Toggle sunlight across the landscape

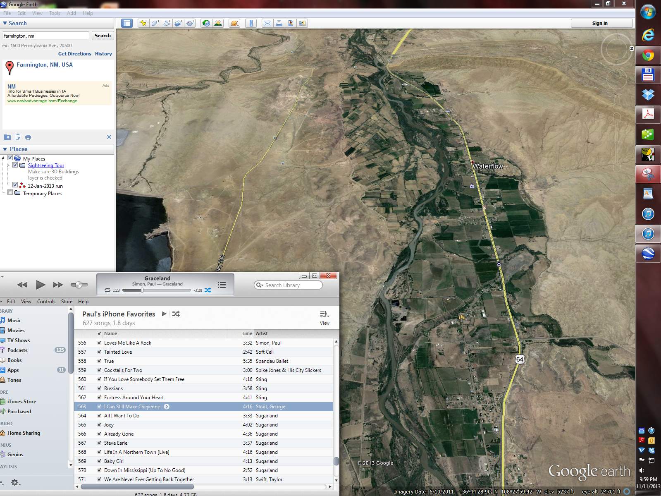218,23
